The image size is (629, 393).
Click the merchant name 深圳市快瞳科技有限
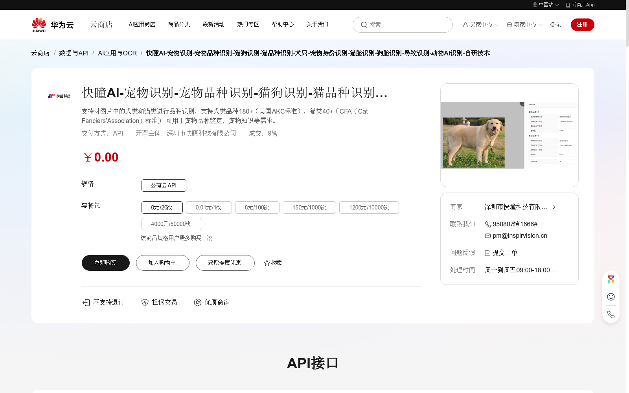tap(516, 207)
